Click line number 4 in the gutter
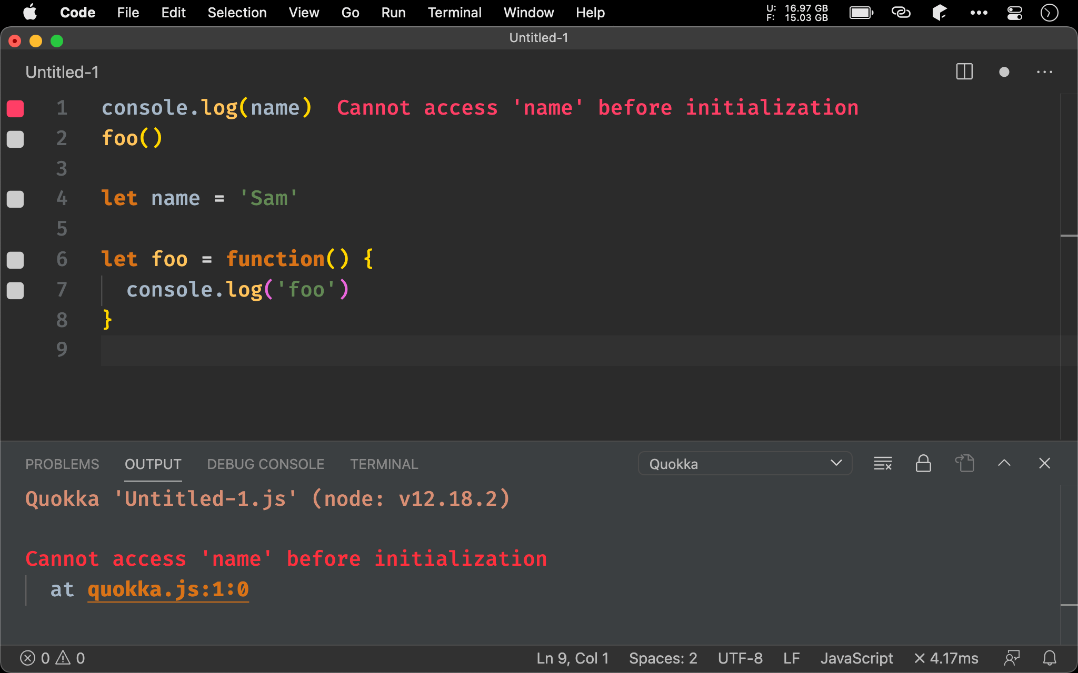Image resolution: width=1078 pixels, height=673 pixels. coord(62,199)
